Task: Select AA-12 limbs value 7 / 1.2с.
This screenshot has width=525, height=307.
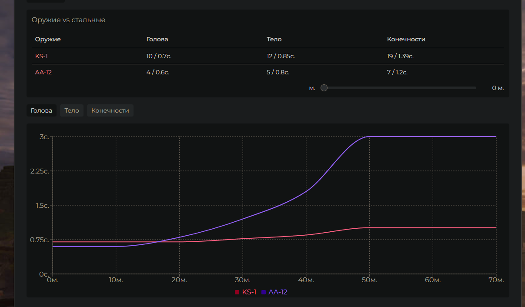Action: pyautogui.click(x=397, y=72)
